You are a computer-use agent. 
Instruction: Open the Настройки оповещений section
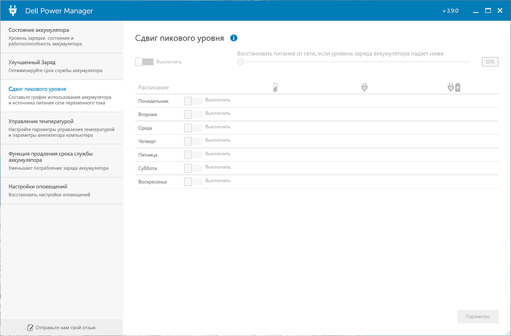(61, 191)
